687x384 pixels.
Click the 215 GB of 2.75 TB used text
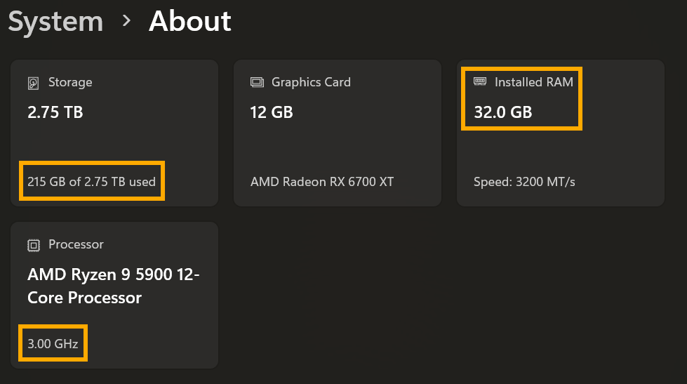(91, 182)
